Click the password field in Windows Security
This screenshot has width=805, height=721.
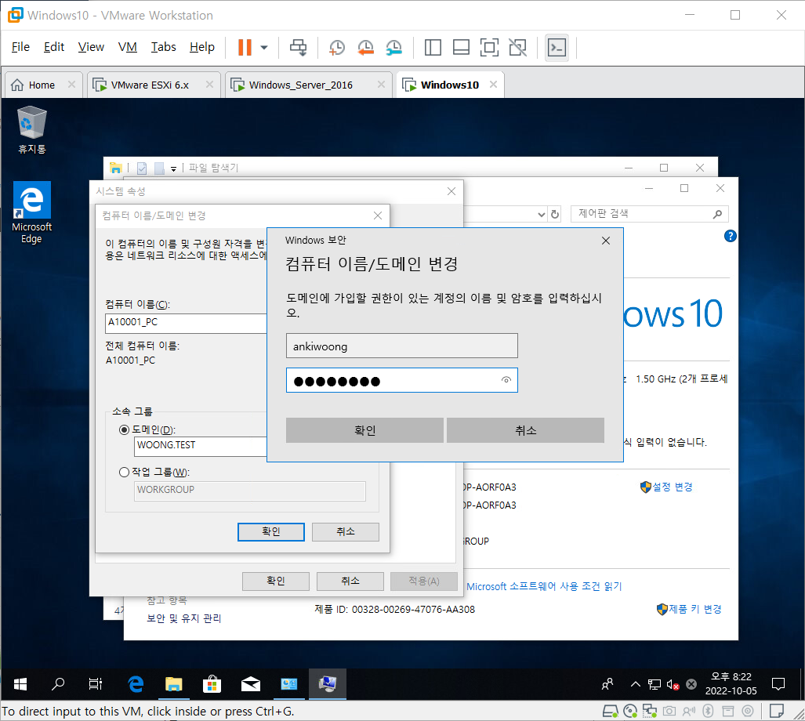click(401, 380)
